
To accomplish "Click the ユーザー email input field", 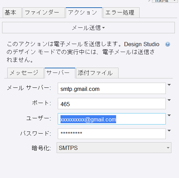I will click(112, 119).
